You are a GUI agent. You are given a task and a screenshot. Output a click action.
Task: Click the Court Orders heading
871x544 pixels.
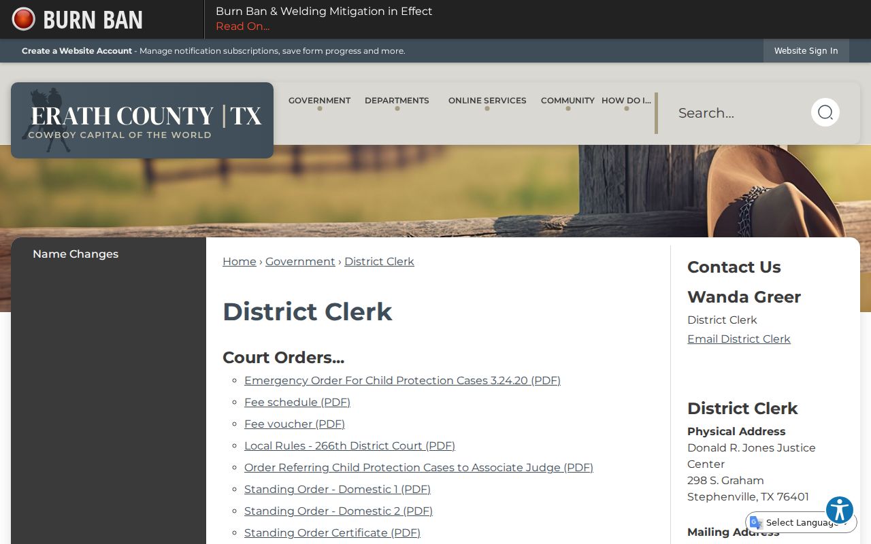(x=283, y=358)
